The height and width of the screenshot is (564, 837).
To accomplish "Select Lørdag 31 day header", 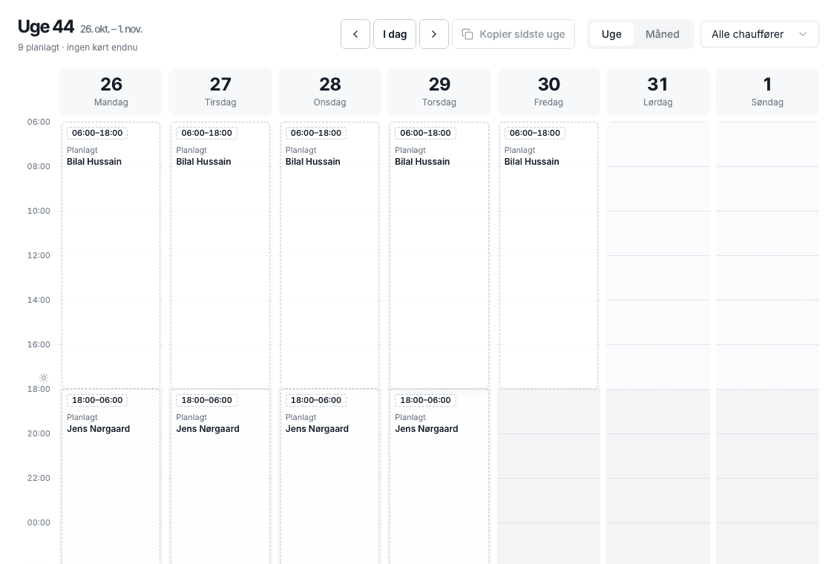I will pos(658,91).
